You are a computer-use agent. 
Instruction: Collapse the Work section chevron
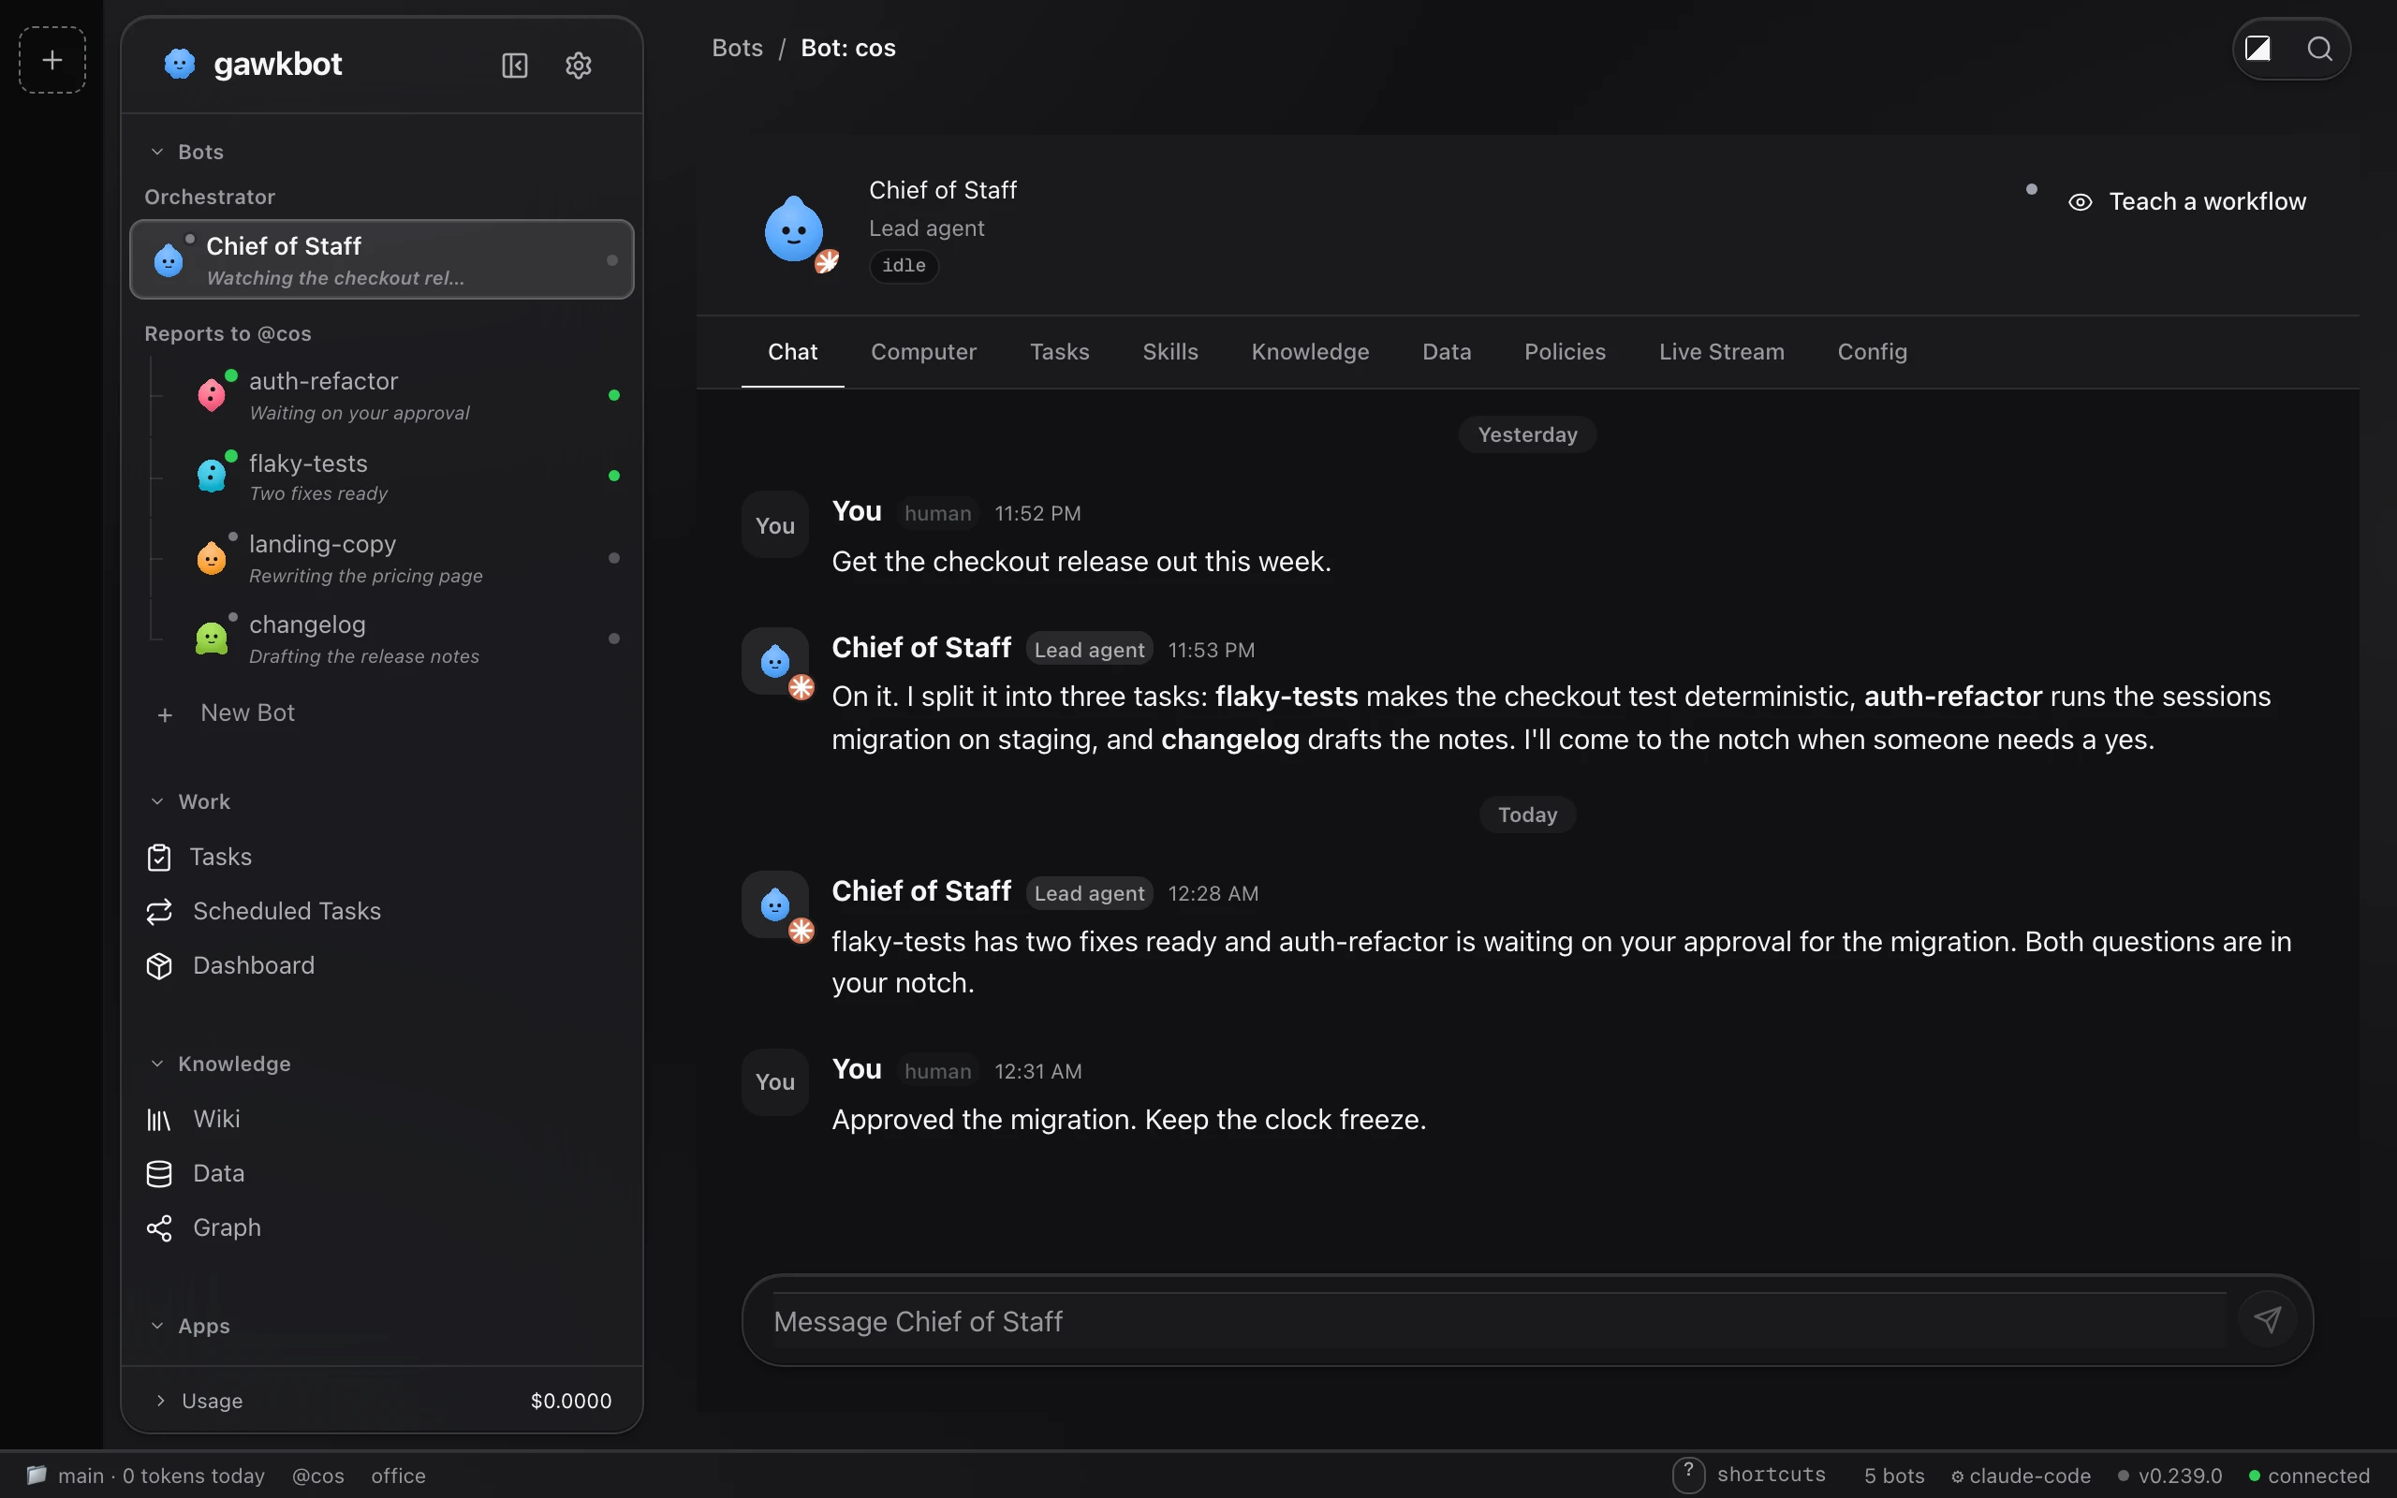point(156,801)
